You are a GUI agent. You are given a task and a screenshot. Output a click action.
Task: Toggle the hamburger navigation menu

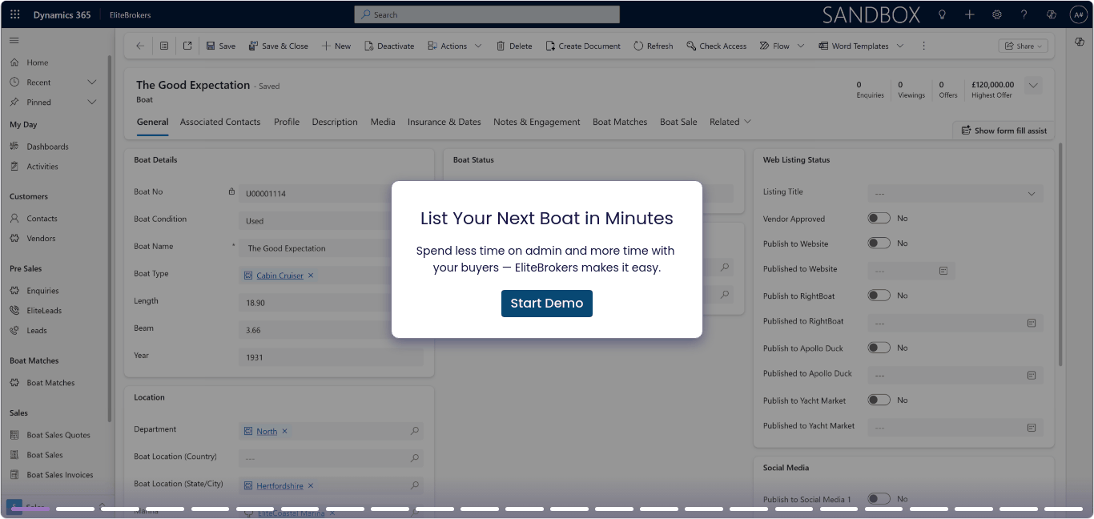[x=14, y=40]
